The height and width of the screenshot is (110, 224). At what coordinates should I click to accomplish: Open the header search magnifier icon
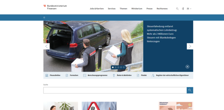point(177,9)
